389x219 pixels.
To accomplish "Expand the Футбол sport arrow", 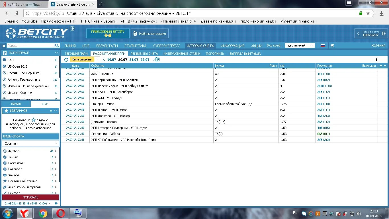I will 56,151.
